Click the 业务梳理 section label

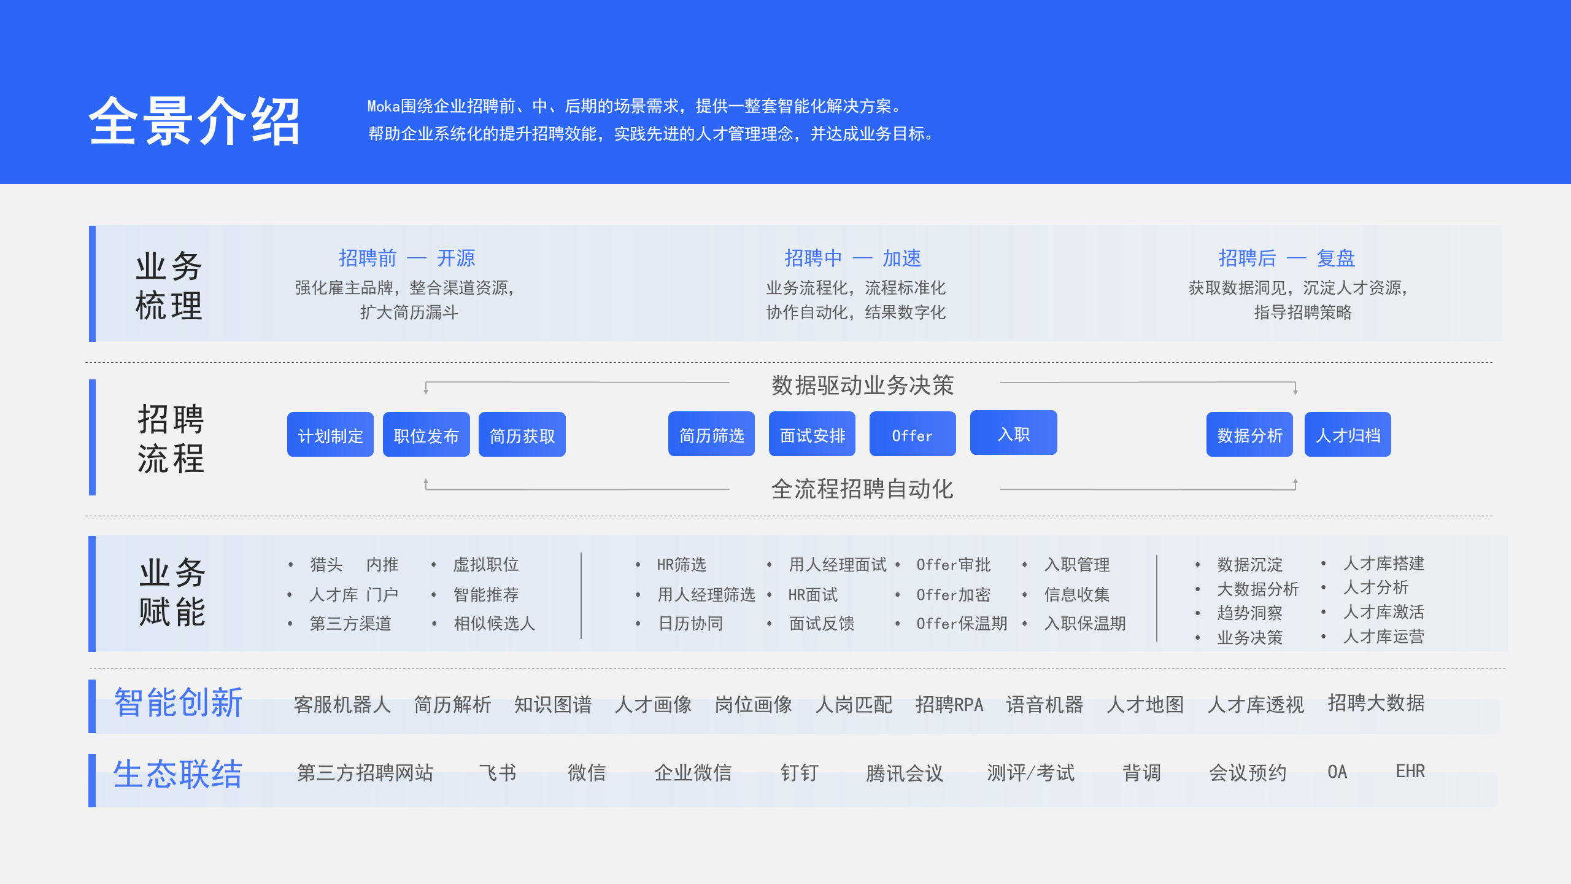[169, 285]
